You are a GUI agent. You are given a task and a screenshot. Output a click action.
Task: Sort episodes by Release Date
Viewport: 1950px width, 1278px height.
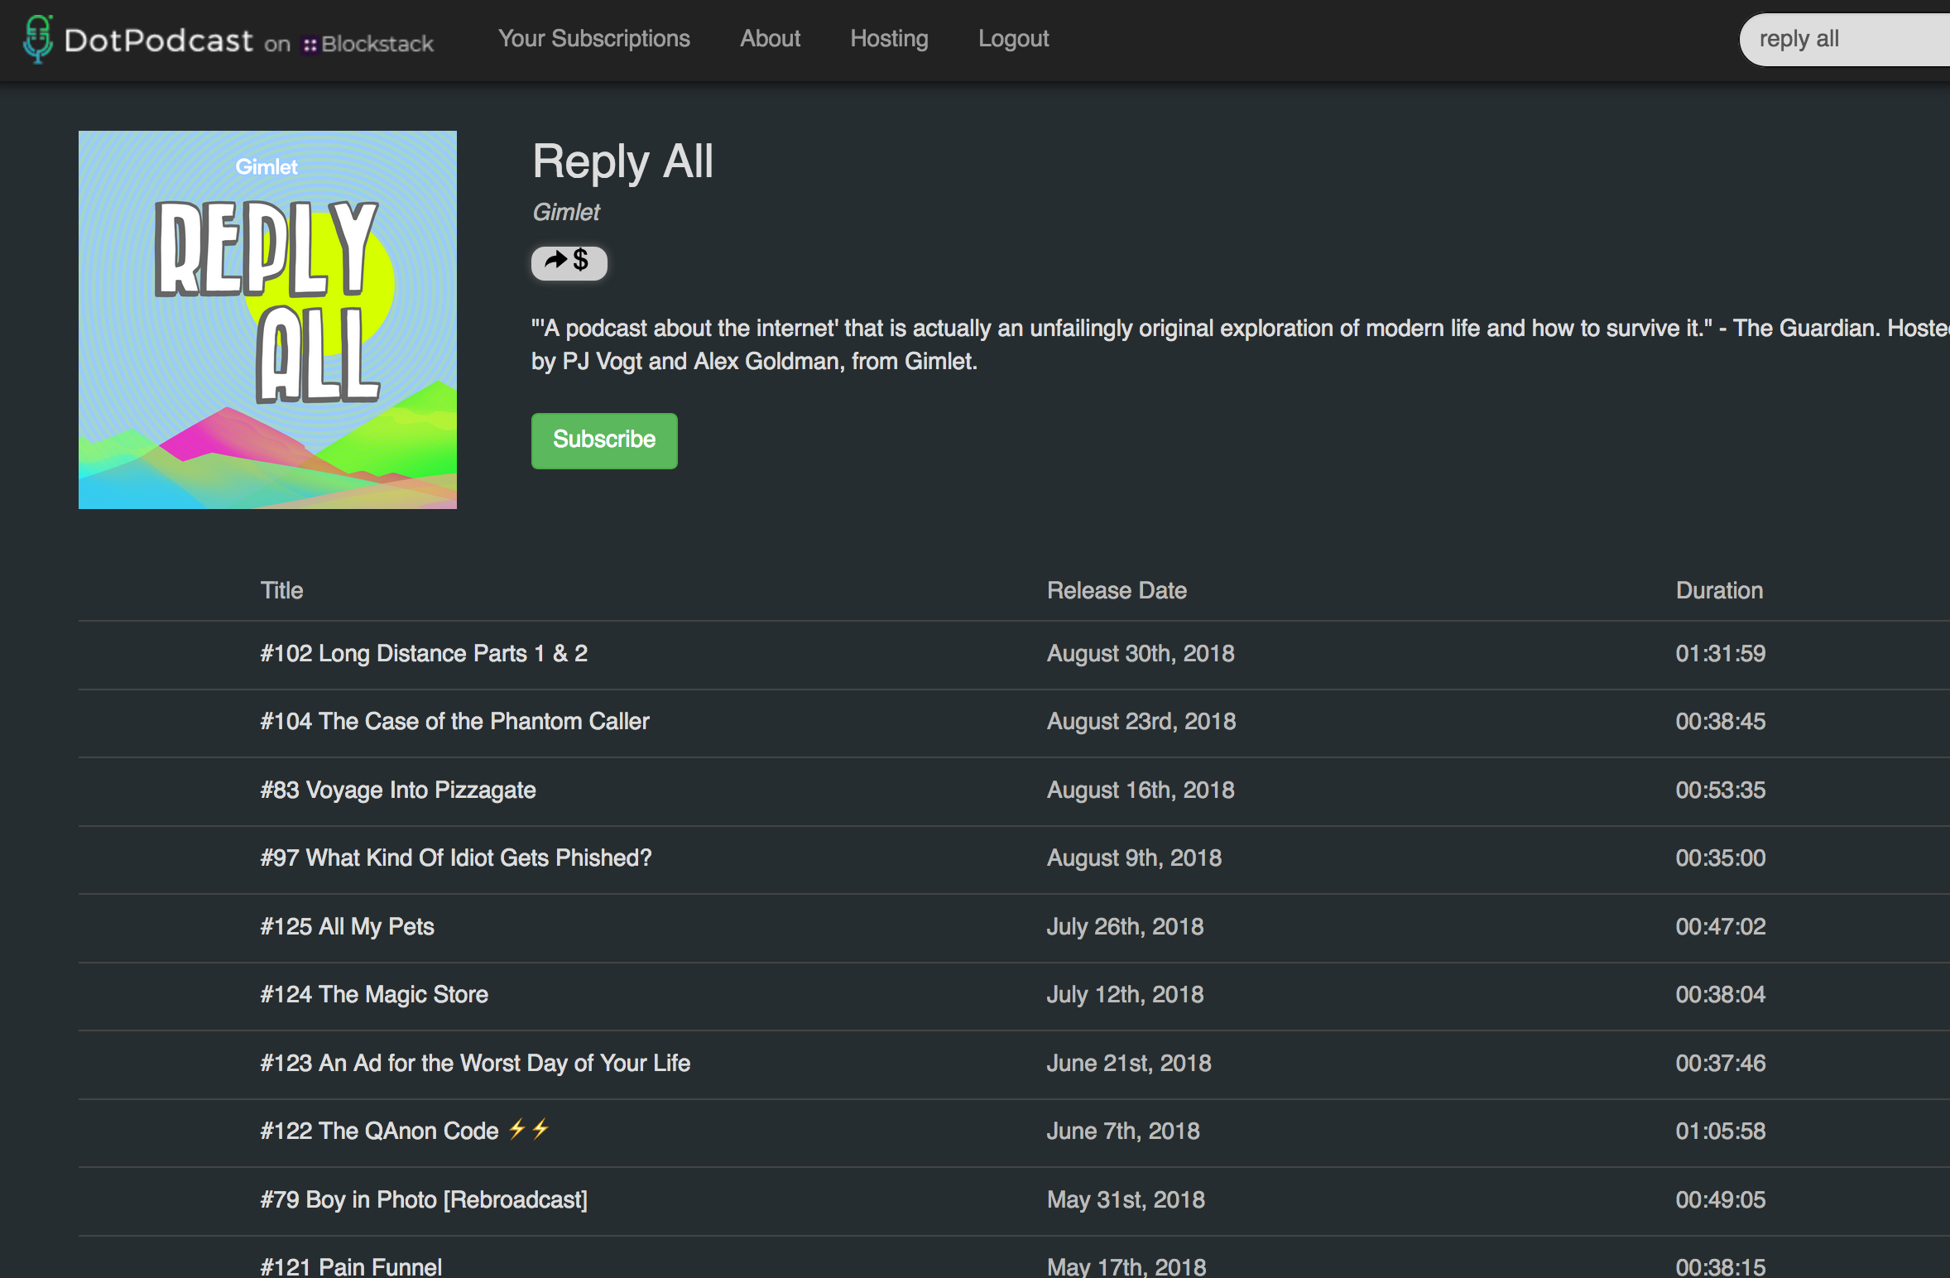[x=1117, y=590]
